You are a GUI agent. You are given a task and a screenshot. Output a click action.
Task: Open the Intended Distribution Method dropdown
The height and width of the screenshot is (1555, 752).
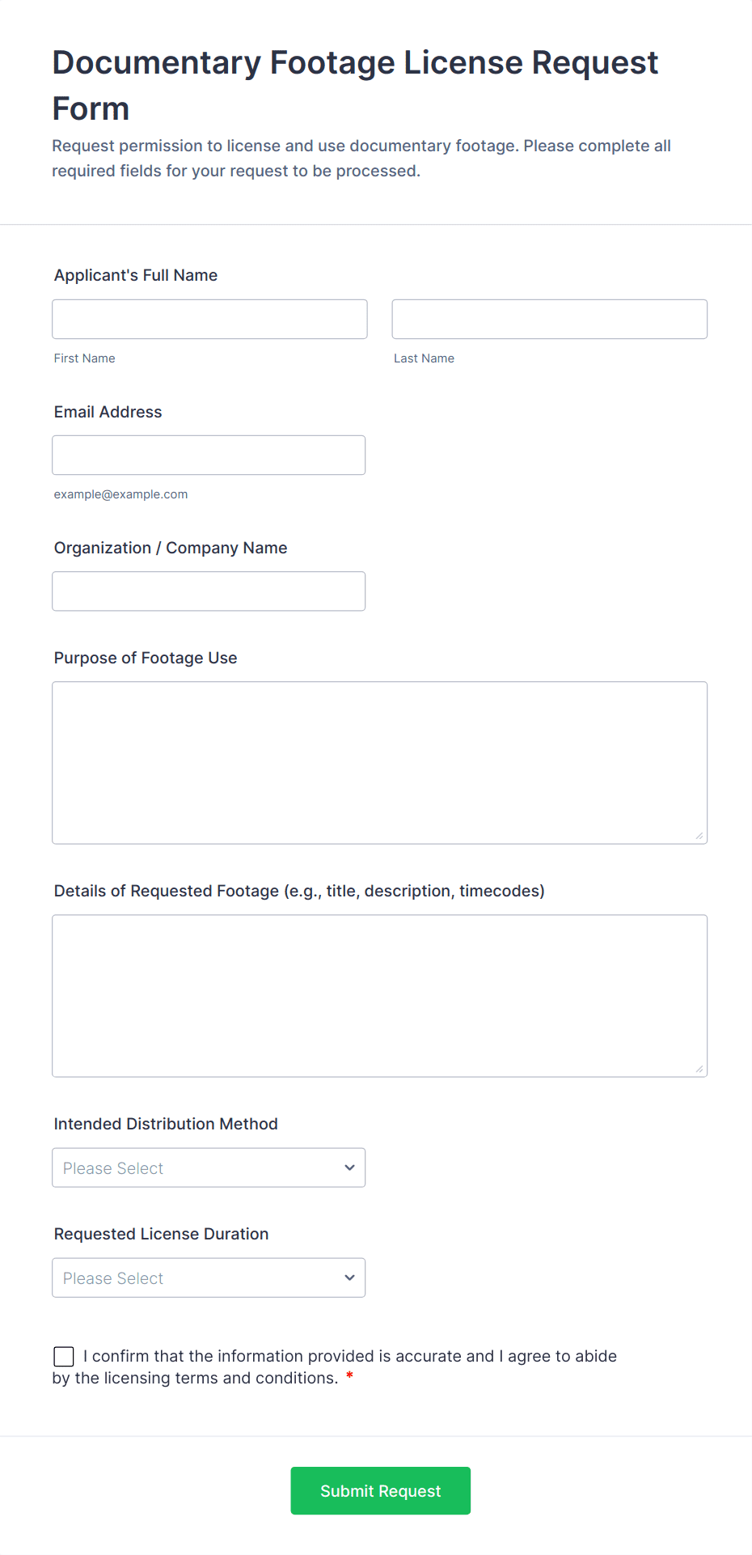209,1167
